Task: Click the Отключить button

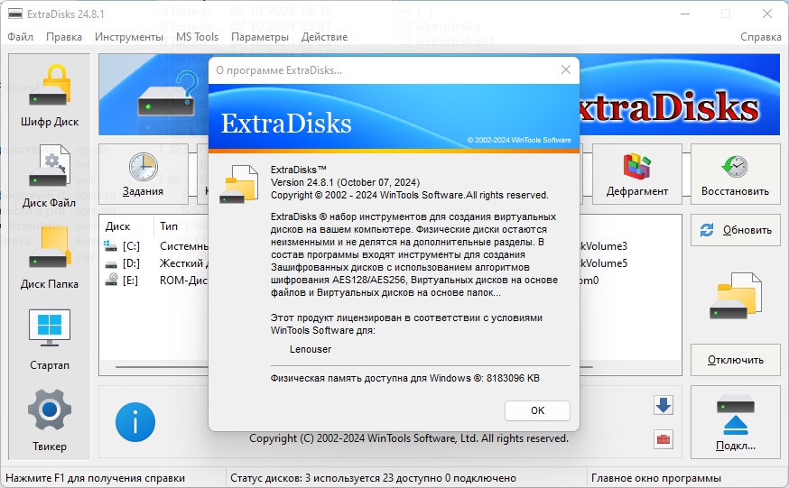Action: (735, 360)
